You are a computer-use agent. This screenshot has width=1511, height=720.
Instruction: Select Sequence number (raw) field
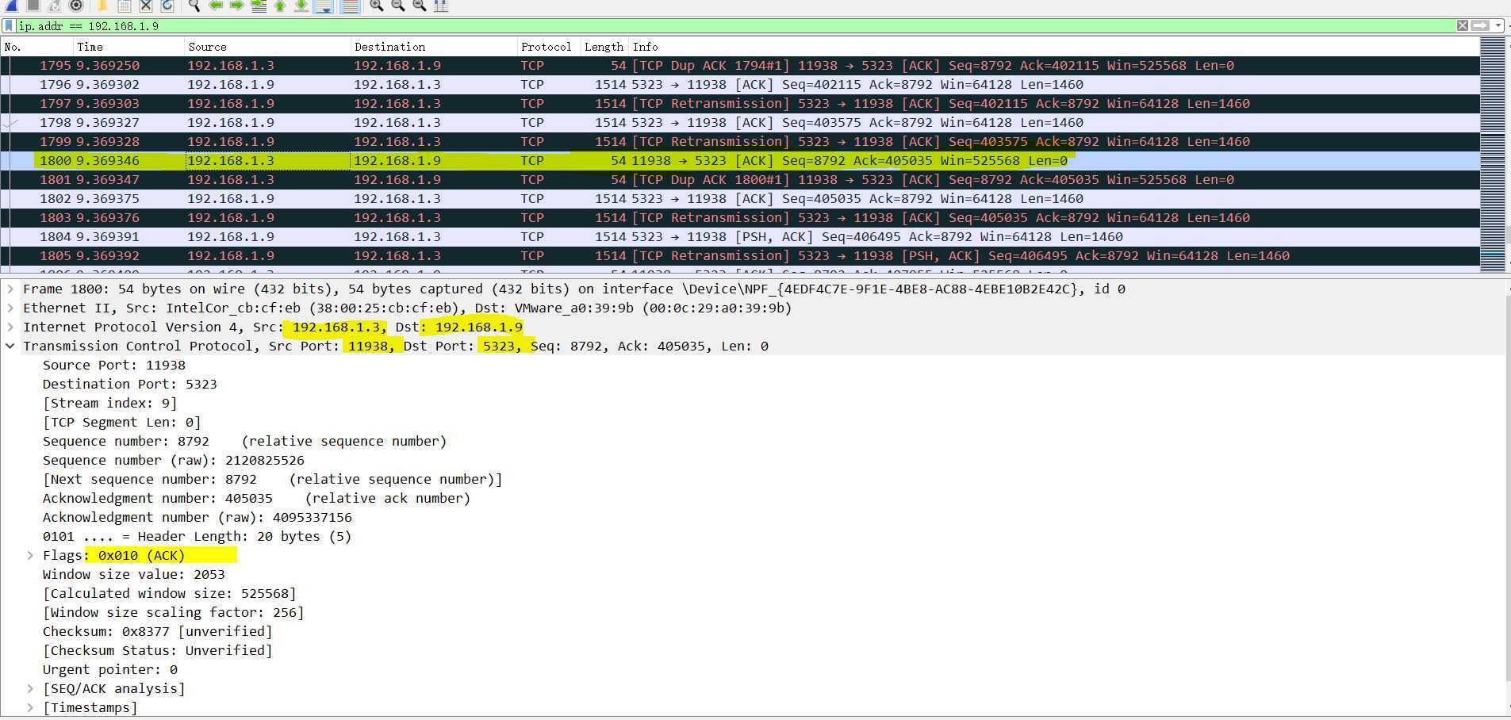pyautogui.click(x=174, y=460)
